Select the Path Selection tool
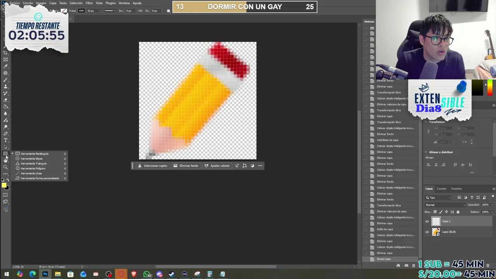 click(5, 147)
